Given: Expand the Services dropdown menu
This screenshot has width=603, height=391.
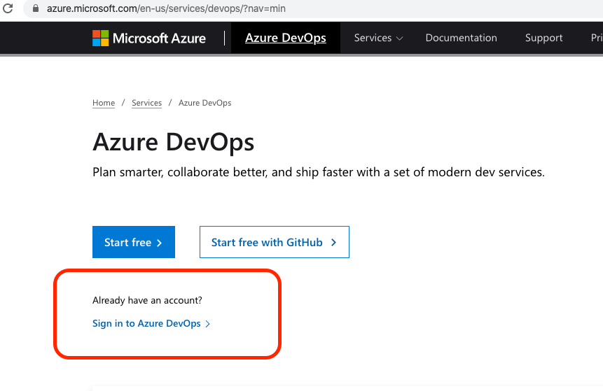Looking at the screenshot, I should click(x=378, y=38).
